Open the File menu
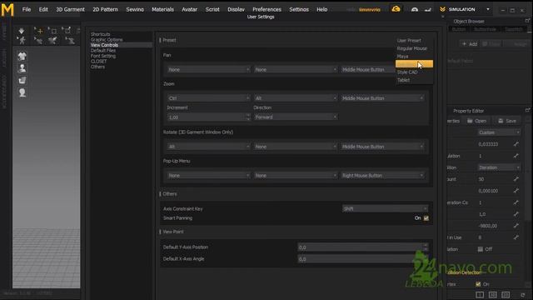The width and height of the screenshot is (533, 300). point(26,9)
